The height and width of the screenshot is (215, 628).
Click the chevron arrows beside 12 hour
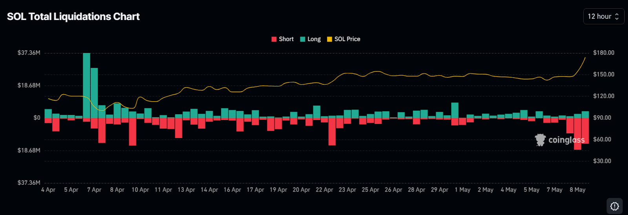coord(617,16)
